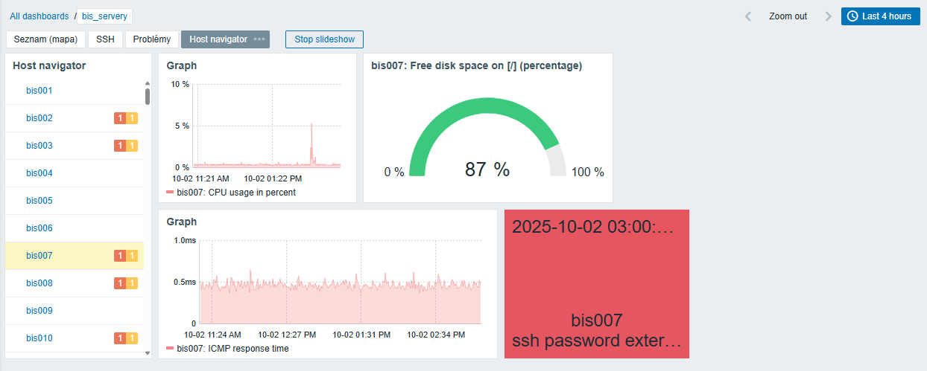Click the yellow problem badge on bis003
This screenshot has height=371, width=927.
coord(132,146)
